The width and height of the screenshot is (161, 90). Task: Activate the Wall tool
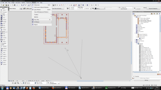(x=4, y=16)
